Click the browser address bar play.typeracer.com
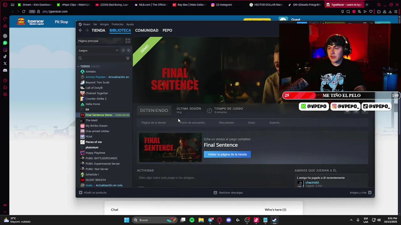 [55, 12]
